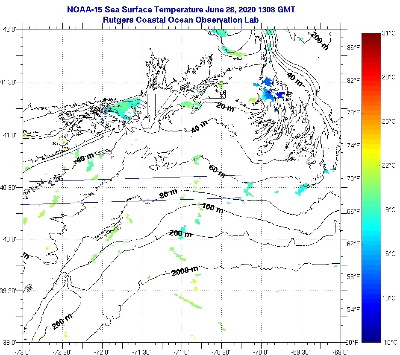Select the 60 m contour label
400x355 pixels.
[x=217, y=171]
